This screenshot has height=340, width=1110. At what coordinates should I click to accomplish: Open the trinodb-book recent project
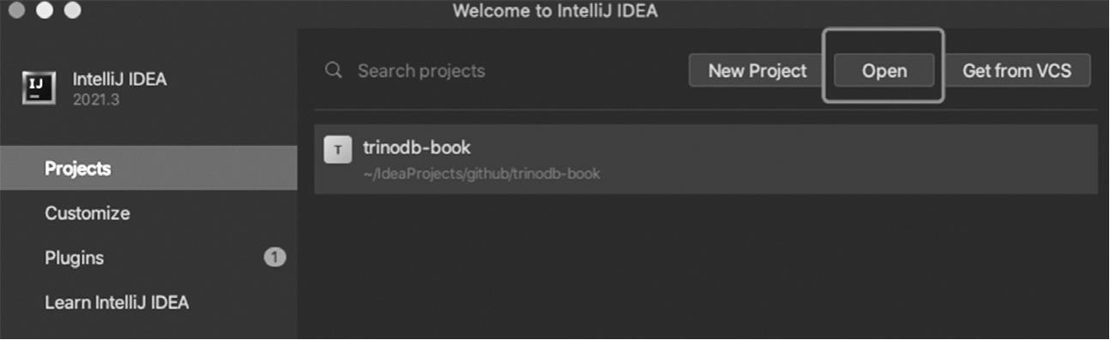point(706,159)
